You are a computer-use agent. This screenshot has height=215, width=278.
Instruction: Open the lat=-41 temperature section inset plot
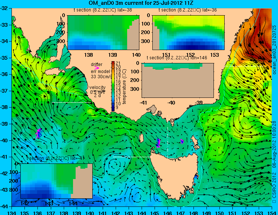click(x=57, y=181)
